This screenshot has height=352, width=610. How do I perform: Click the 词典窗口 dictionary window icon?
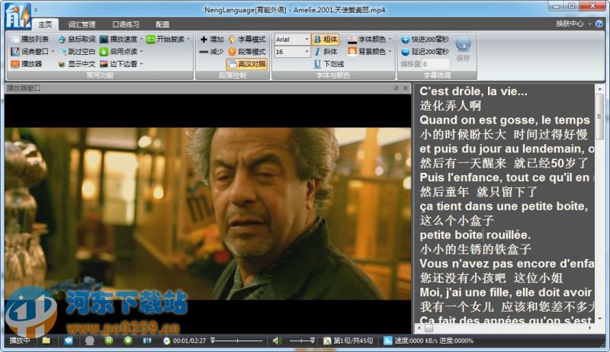[15, 51]
